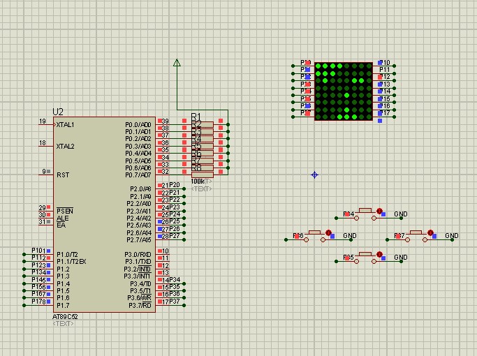Select the 8x8 LED dot matrix display
Screen dimensions: 477x356
(x=344, y=91)
